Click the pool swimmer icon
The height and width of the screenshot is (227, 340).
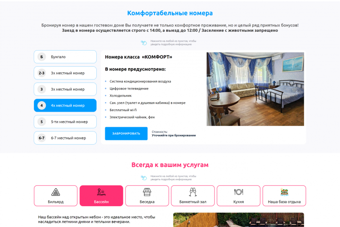101,192
